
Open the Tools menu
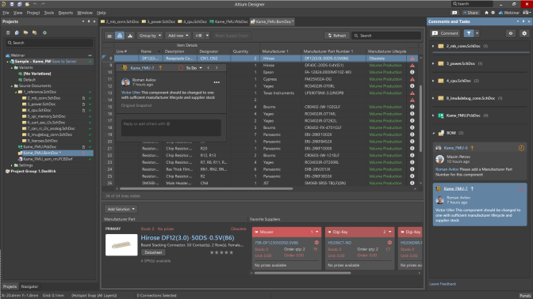pyautogui.click(x=49, y=13)
